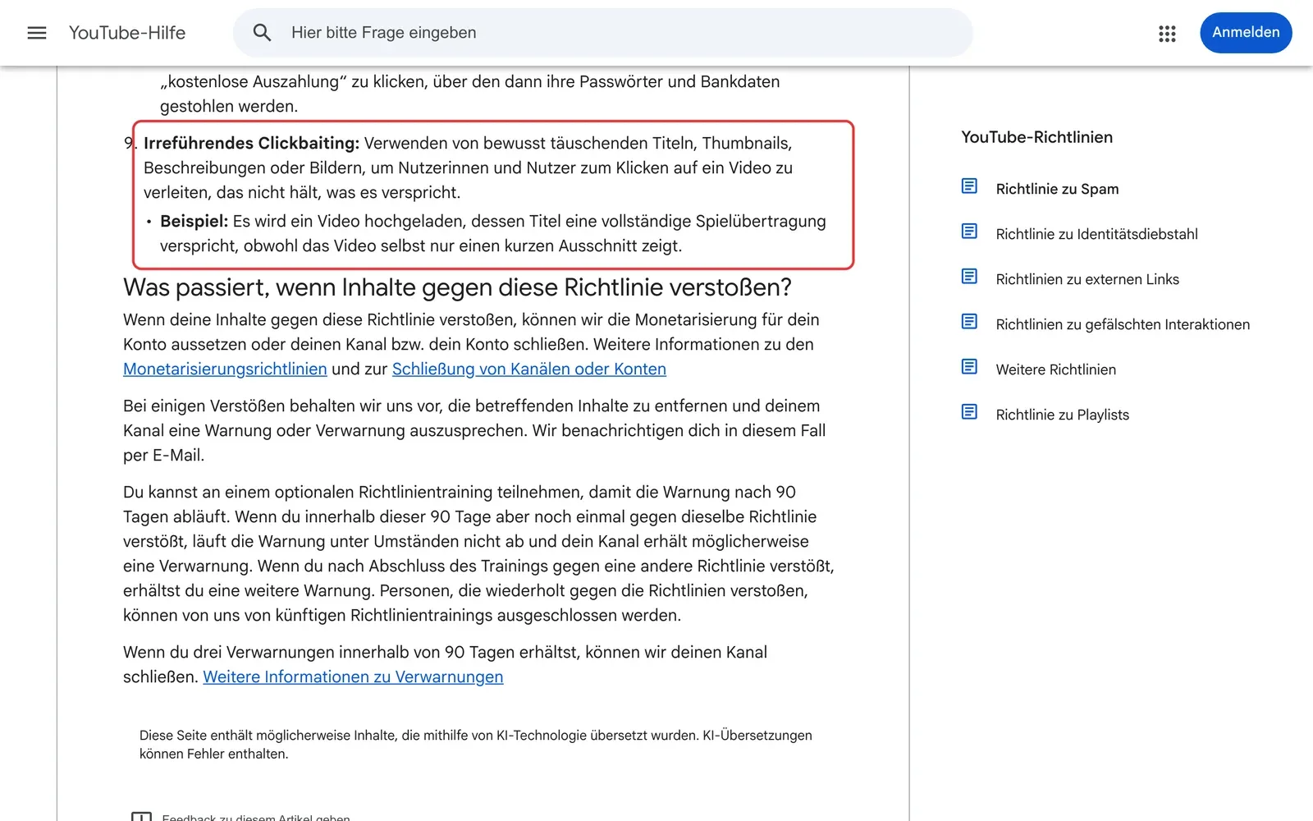This screenshot has width=1313, height=821.
Task: Click the article icon beside Richtlinie zu Spam
Action: (x=969, y=186)
